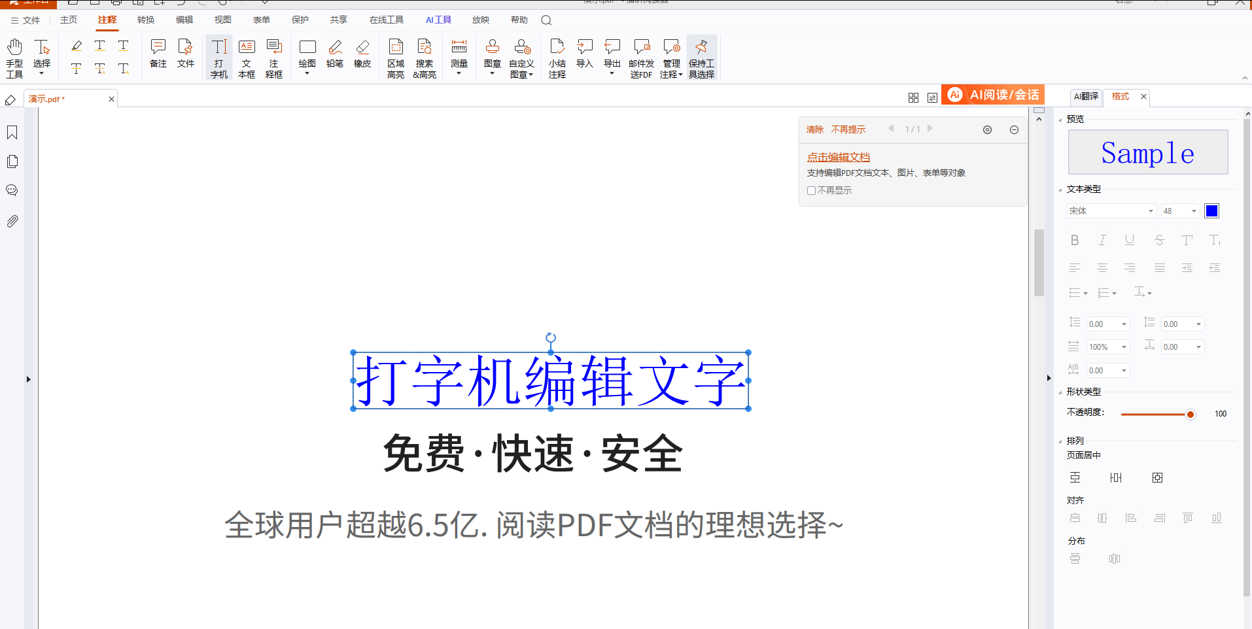Click the 区域高亮 area highlight tool
Screen dimensions: 1252x629
point(396,58)
